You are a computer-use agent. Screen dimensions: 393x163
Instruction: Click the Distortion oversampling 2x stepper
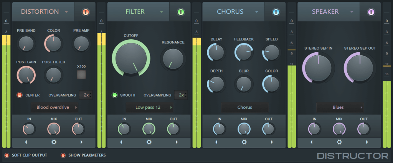click(x=86, y=95)
